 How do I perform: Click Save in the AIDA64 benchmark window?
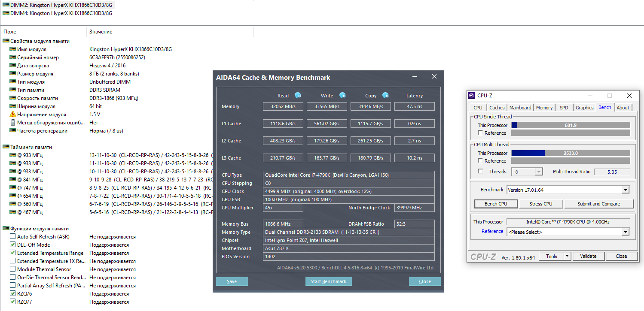coord(232,282)
